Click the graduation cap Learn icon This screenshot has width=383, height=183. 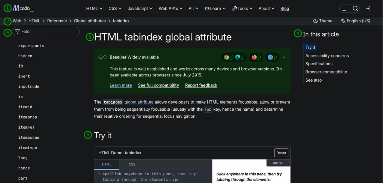pos(207,9)
